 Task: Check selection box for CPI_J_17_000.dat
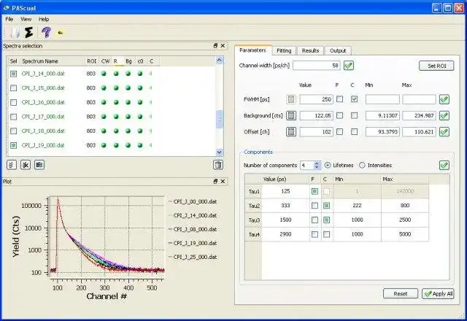pos(13,117)
